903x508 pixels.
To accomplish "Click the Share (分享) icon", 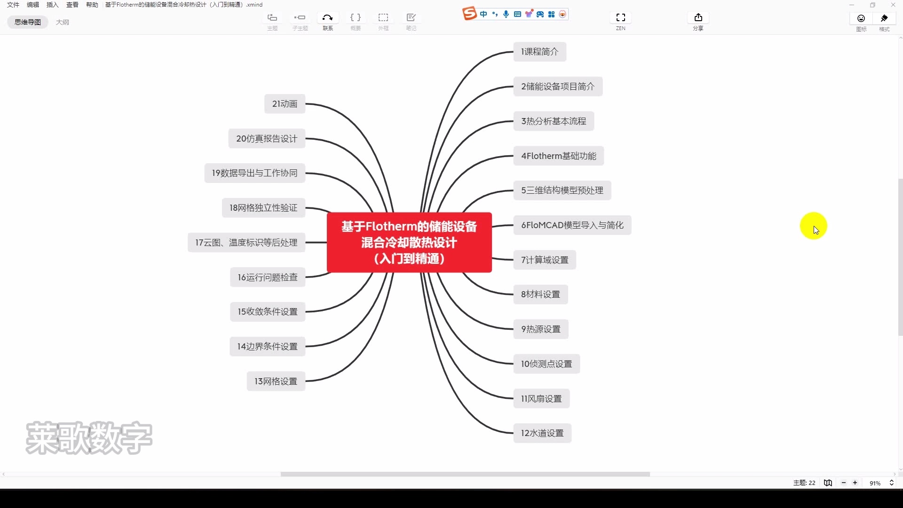I will point(698,18).
